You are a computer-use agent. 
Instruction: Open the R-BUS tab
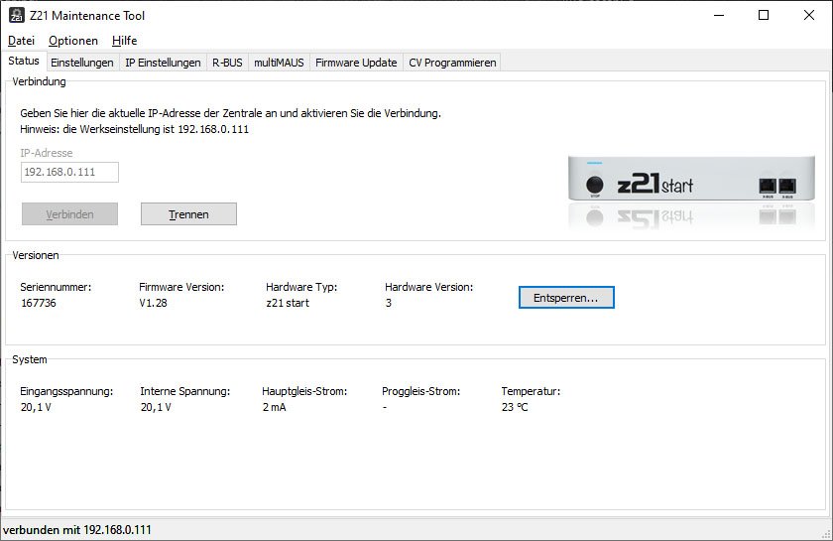[227, 63]
